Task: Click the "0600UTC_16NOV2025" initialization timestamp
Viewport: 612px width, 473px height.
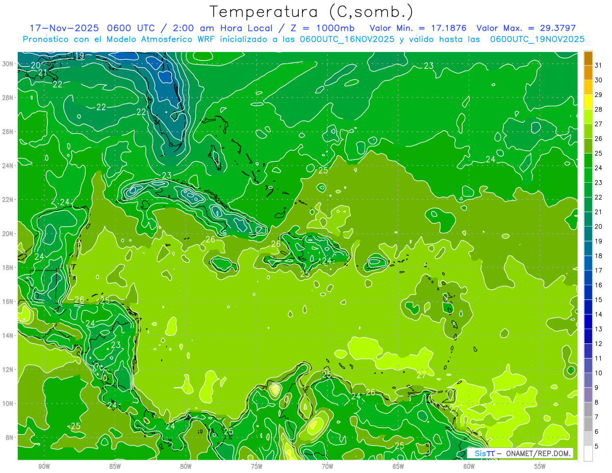Action: coord(347,39)
